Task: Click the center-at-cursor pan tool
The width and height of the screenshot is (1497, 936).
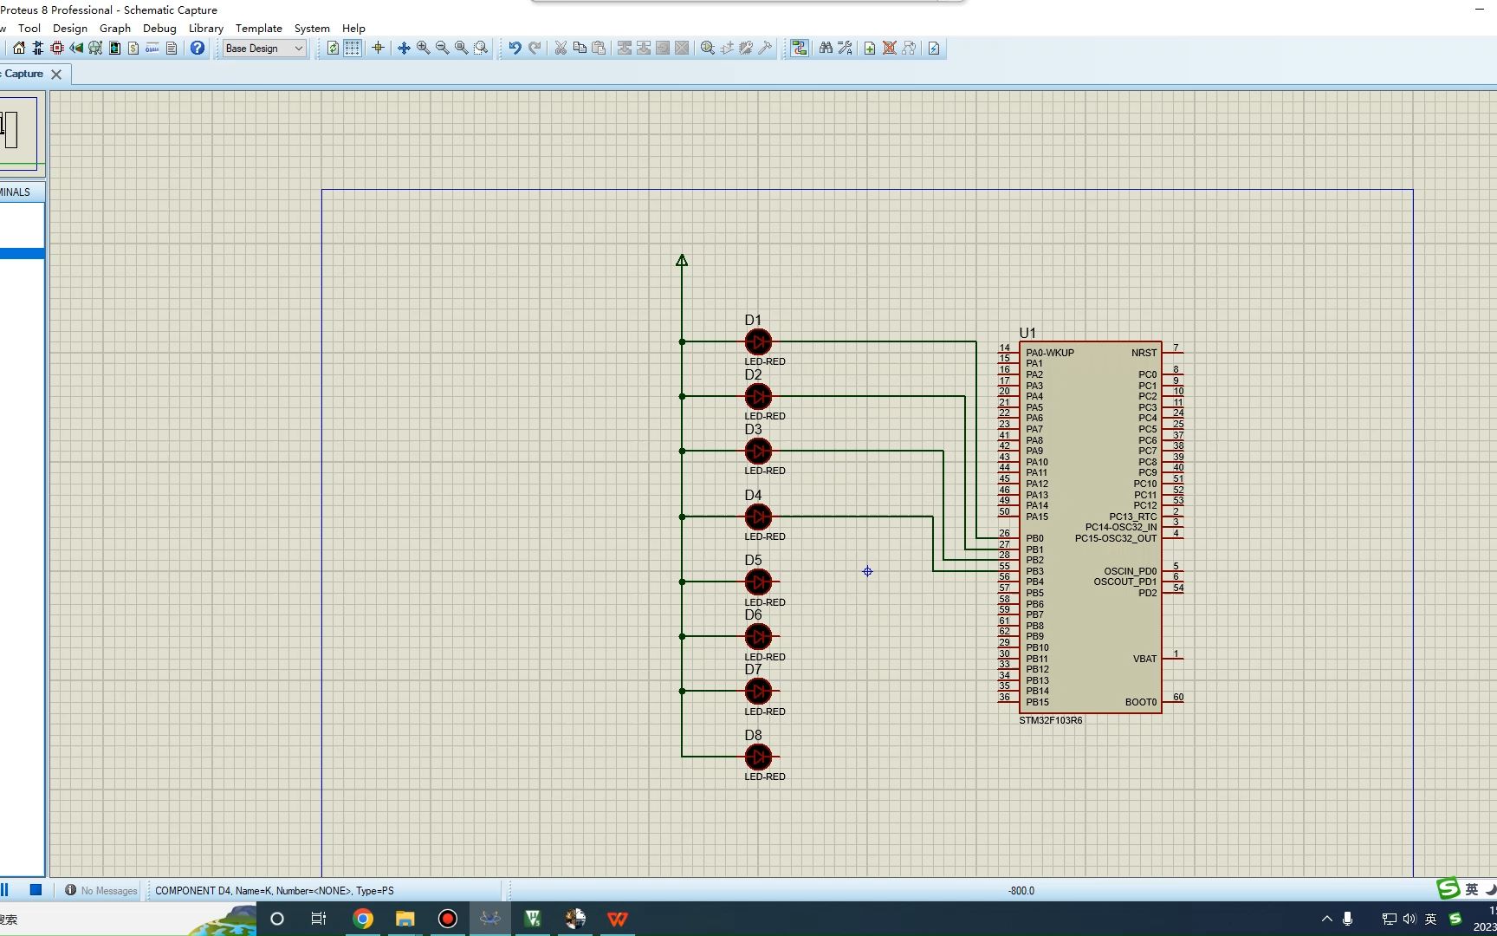Action: pyautogui.click(x=378, y=49)
